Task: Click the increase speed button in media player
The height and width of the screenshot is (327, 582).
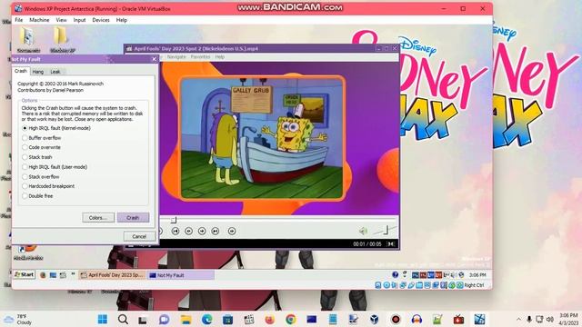Action: point(202,231)
